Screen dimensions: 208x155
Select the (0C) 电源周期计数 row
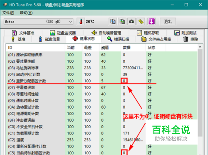pyautogui.click(x=102, y=114)
